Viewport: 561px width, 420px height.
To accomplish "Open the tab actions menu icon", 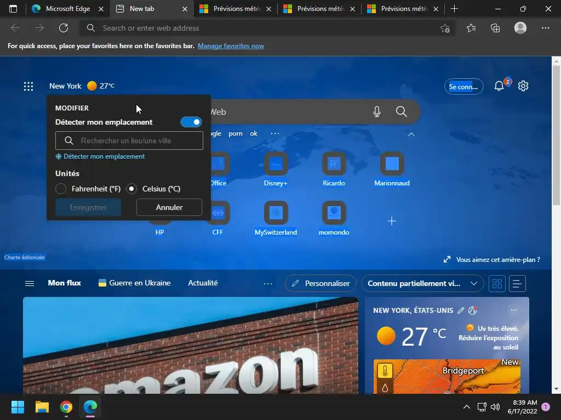I will click(13, 9).
